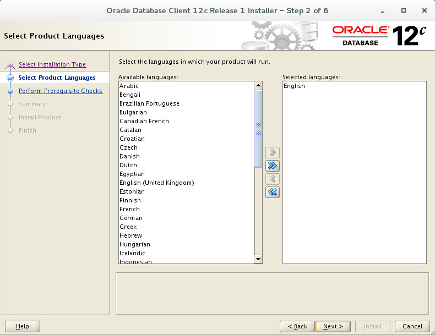This screenshot has width=435, height=335.
Task: Select Dutch in Available languages
Action: click(186, 165)
